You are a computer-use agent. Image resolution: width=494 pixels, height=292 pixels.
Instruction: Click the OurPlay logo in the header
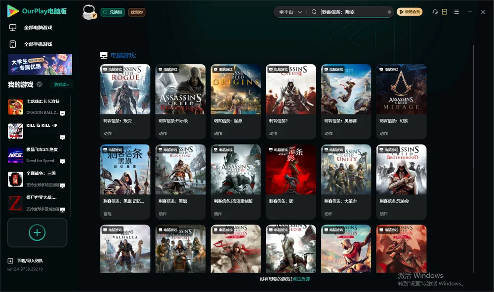coord(37,11)
